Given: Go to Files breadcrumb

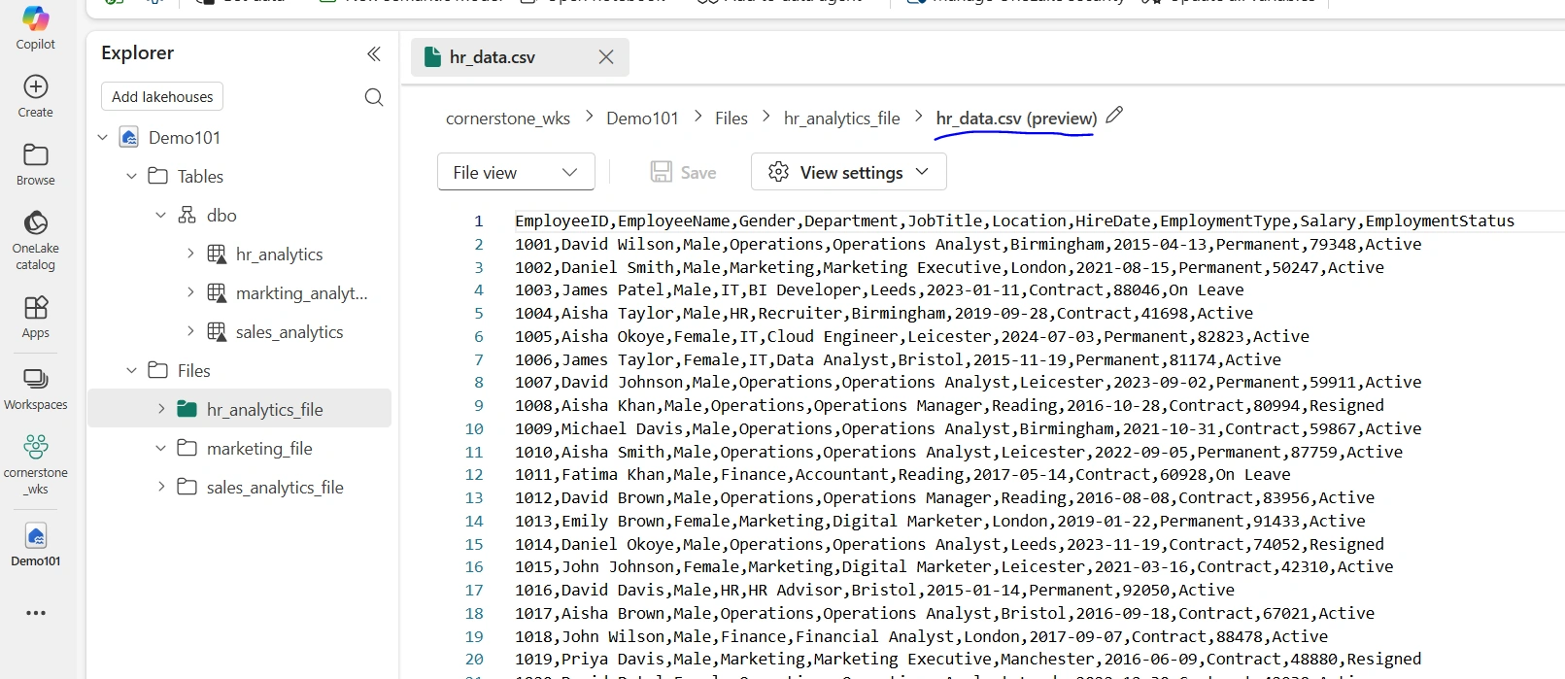Looking at the screenshot, I should [731, 119].
